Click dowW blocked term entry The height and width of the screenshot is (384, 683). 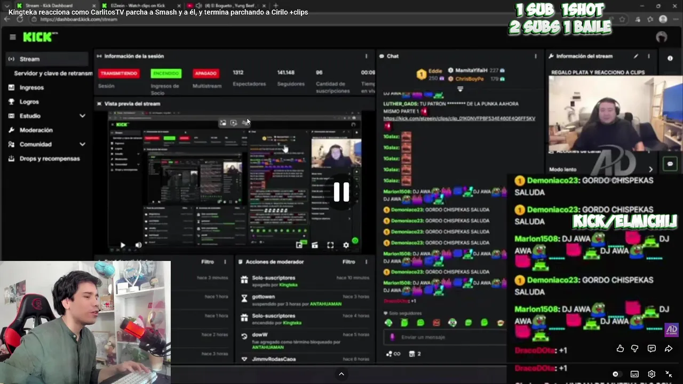(304, 341)
